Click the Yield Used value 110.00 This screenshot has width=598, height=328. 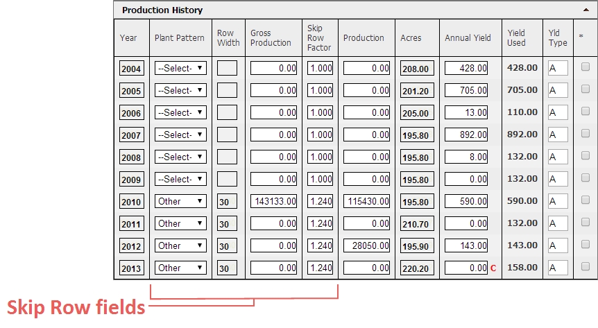pos(522,112)
